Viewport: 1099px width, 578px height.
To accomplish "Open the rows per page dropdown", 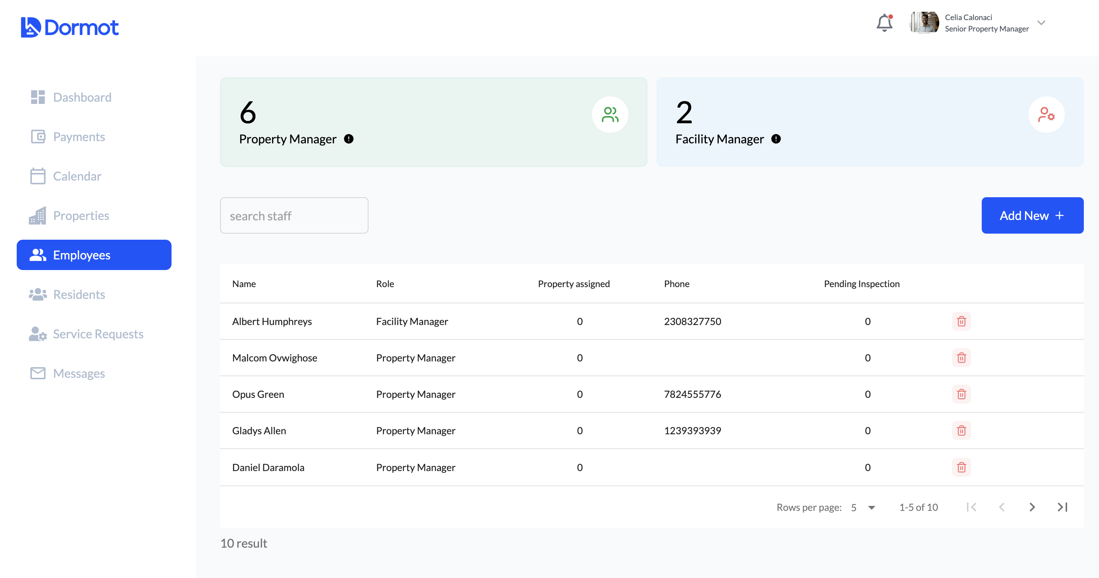I will pos(863,507).
